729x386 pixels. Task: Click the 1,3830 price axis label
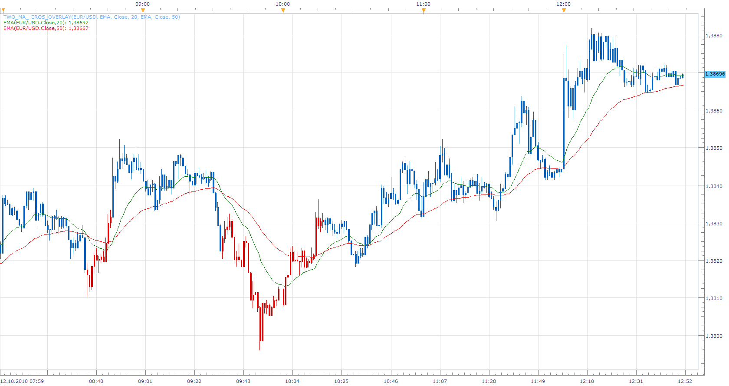tap(714, 224)
